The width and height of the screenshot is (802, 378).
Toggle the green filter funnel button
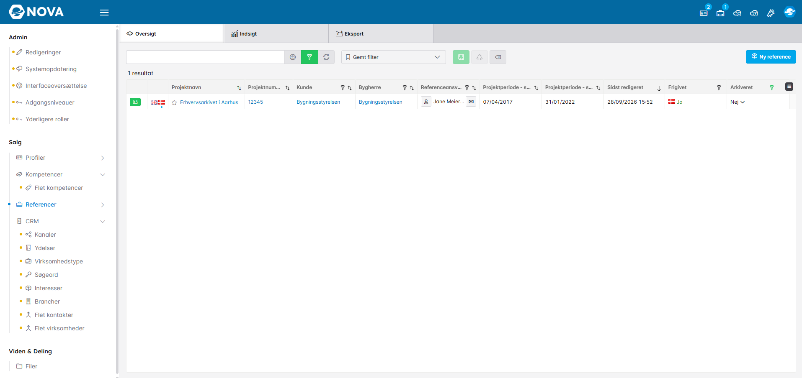(309, 57)
